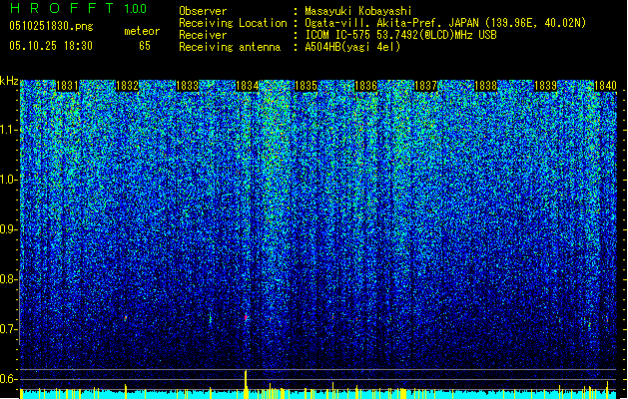Click the 1832 time marker
Screen dimensions: 628x399
pyautogui.click(x=127, y=86)
